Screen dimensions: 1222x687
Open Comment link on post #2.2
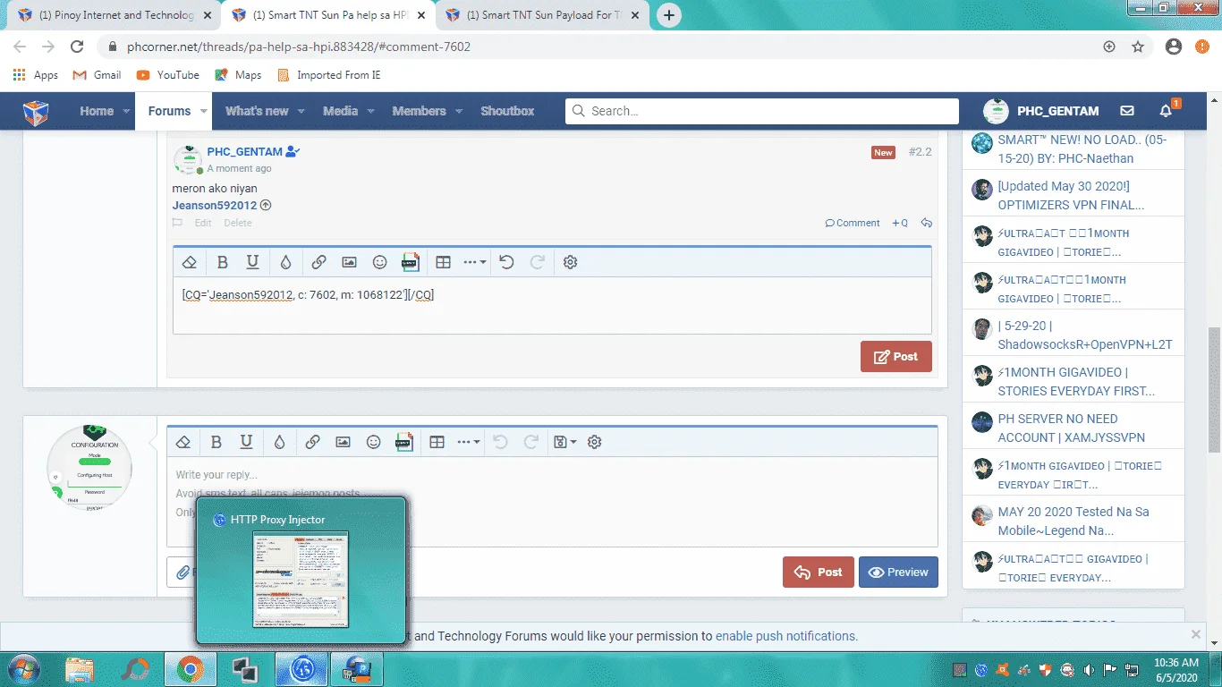click(x=853, y=223)
